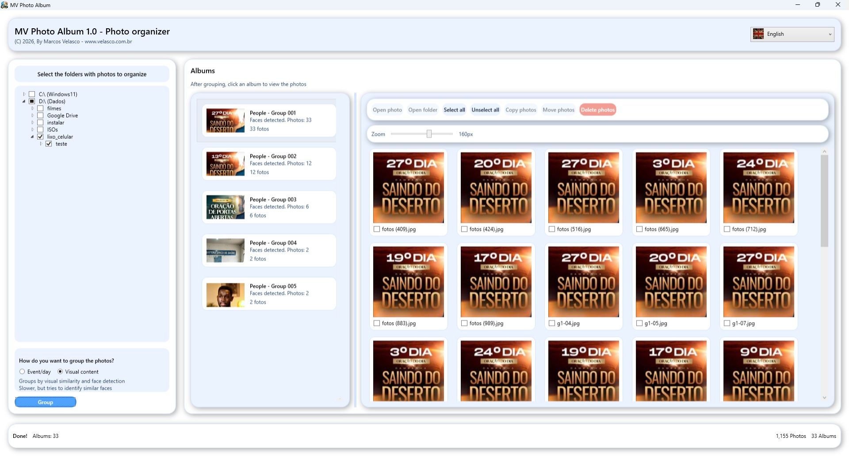This screenshot has height=456, width=849.
Task: Open the People - Group 004 album thumbnail
Action: click(225, 251)
